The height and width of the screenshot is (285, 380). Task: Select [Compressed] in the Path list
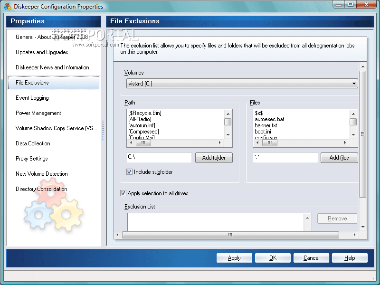(x=144, y=132)
